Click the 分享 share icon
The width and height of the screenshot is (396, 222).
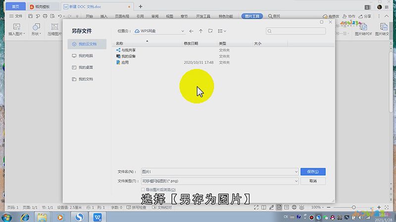click(x=361, y=16)
